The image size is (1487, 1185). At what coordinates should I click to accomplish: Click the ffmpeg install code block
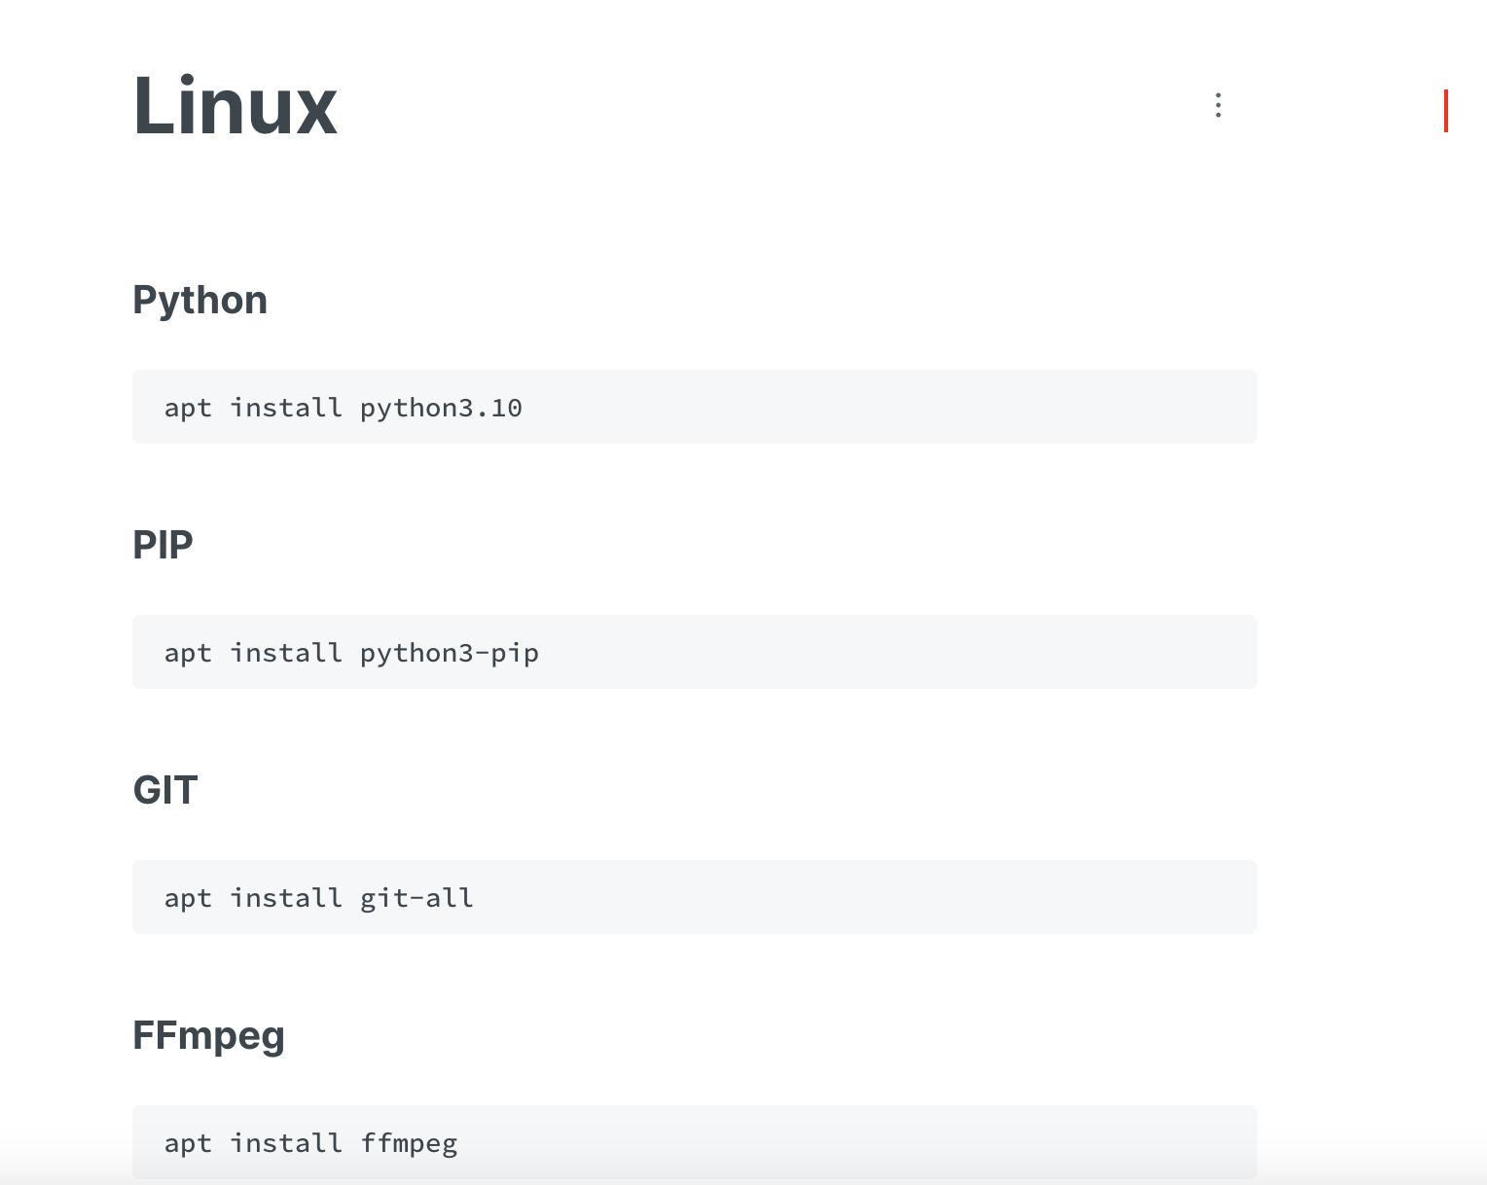695,1142
